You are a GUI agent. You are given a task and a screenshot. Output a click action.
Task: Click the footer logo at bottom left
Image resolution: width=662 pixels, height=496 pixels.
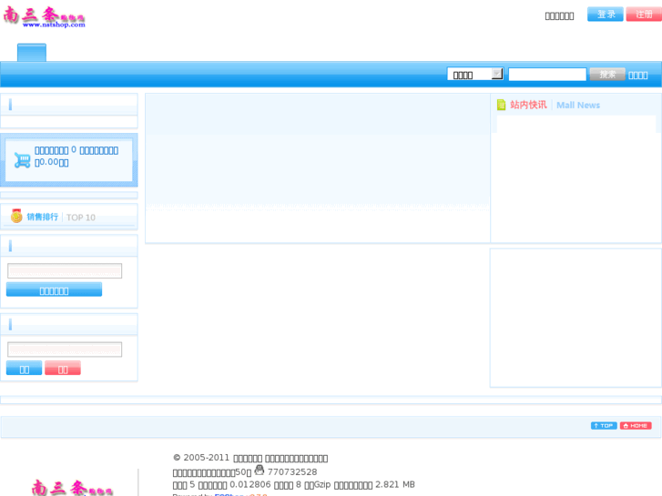[x=72, y=488]
